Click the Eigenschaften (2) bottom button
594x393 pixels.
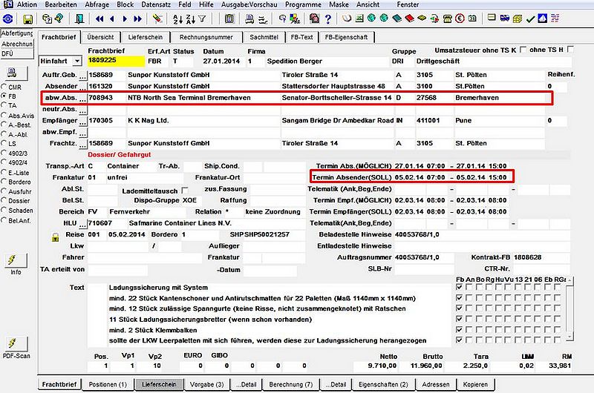coord(383,384)
